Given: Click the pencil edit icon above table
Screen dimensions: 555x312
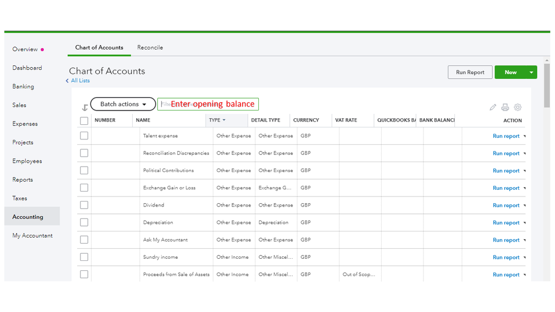Looking at the screenshot, I should tap(493, 107).
